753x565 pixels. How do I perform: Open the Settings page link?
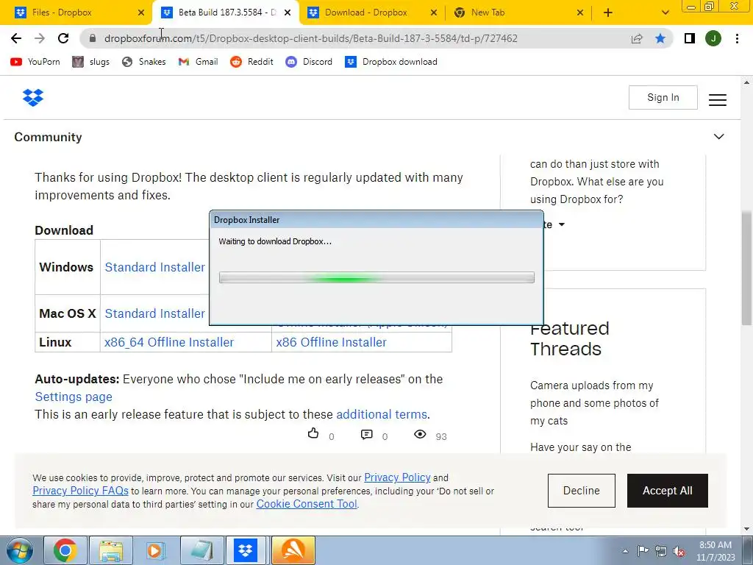pos(74,397)
